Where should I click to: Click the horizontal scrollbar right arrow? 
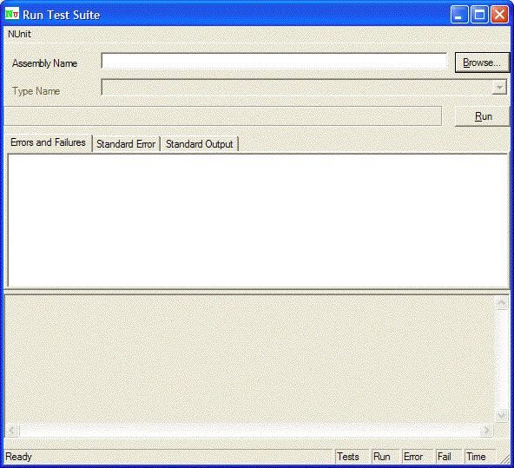click(486, 431)
